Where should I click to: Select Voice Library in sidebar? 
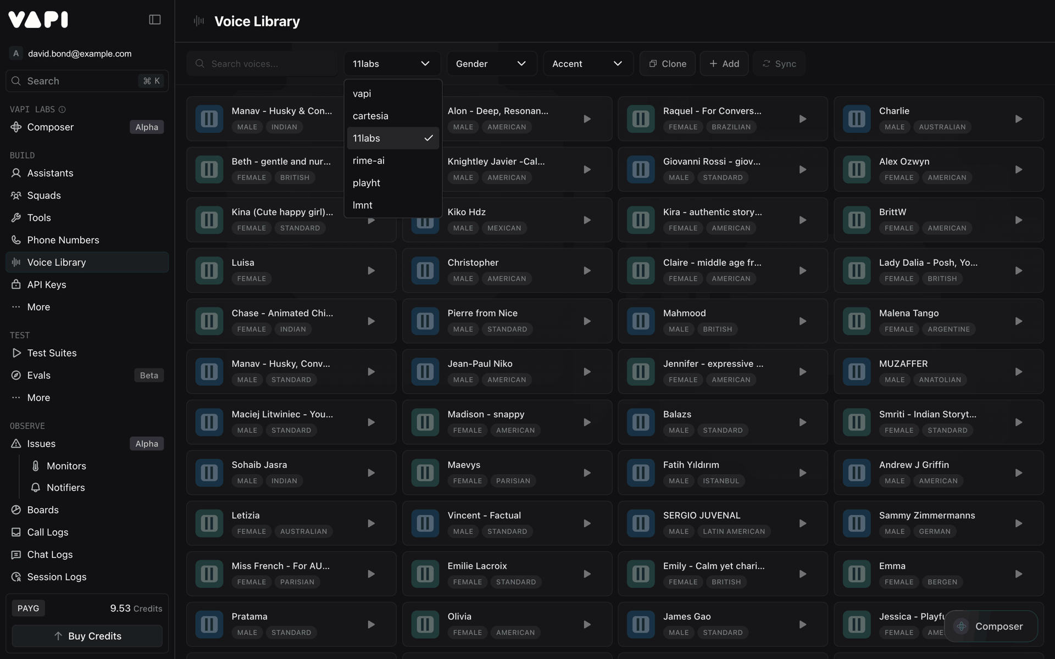tap(87, 263)
